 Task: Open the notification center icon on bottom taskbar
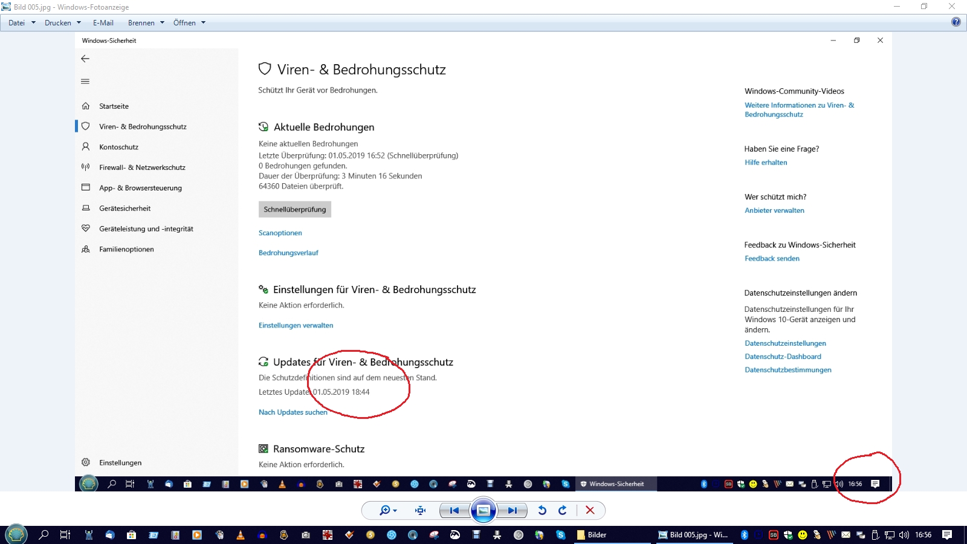947,535
